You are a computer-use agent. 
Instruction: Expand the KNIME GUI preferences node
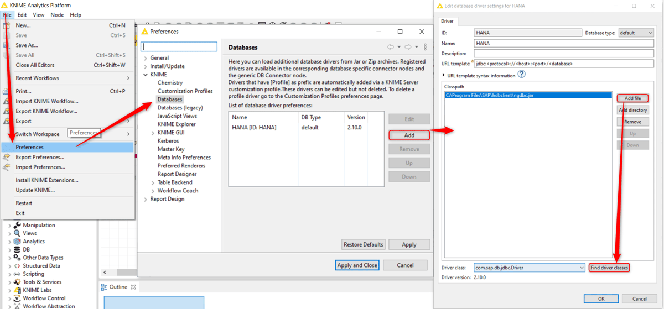point(153,133)
